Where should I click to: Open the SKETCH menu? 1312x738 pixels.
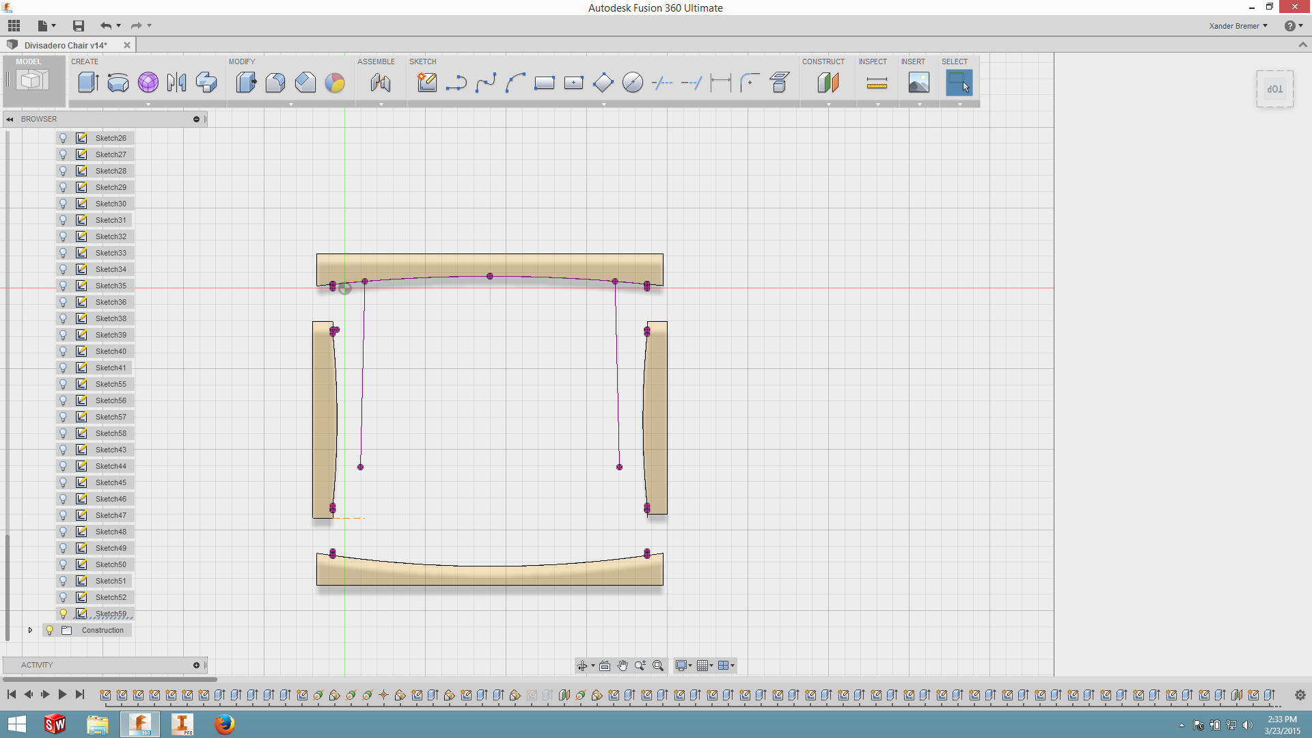pyautogui.click(x=421, y=61)
